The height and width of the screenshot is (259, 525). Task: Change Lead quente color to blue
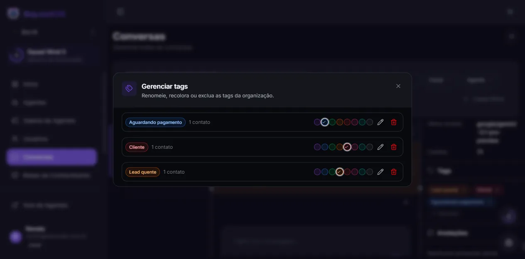click(325, 172)
